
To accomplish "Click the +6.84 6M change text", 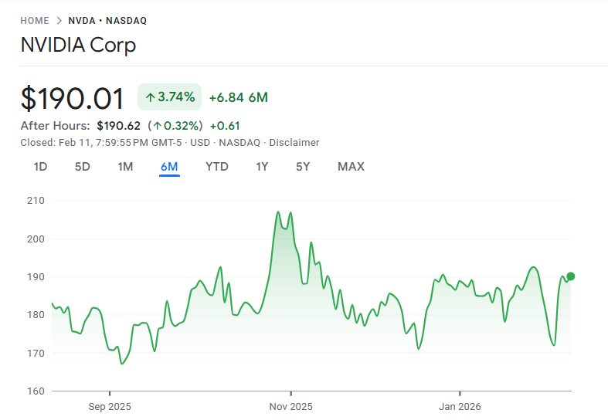I will tap(239, 97).
